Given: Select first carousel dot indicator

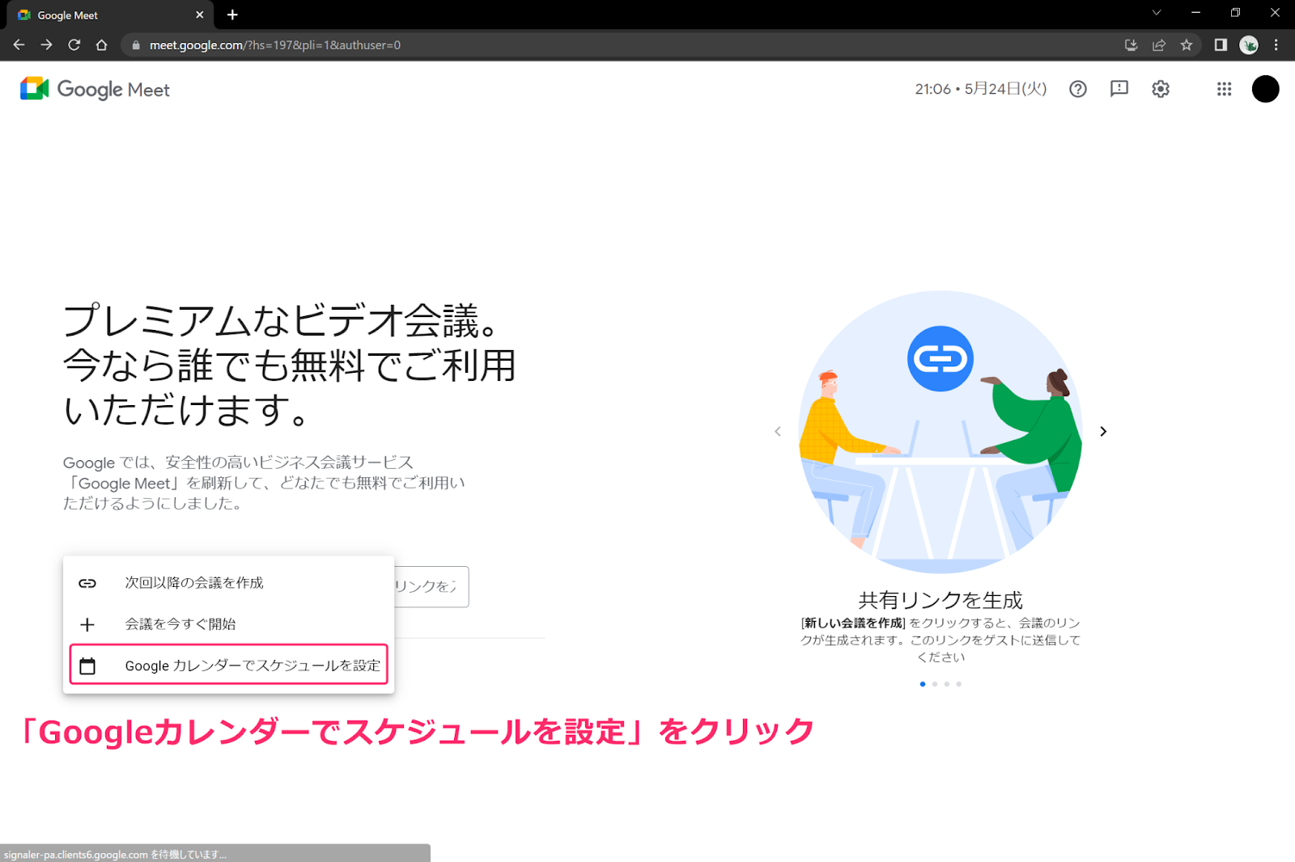Looking at the screenshot, I should click(x=923, y=684).
